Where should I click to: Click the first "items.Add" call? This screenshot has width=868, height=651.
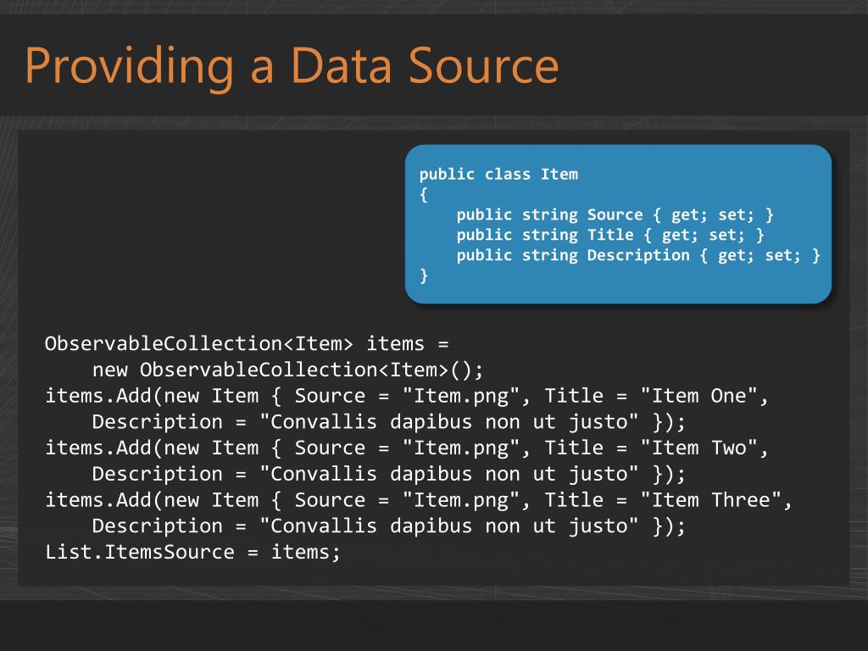[x=103, y=396]
